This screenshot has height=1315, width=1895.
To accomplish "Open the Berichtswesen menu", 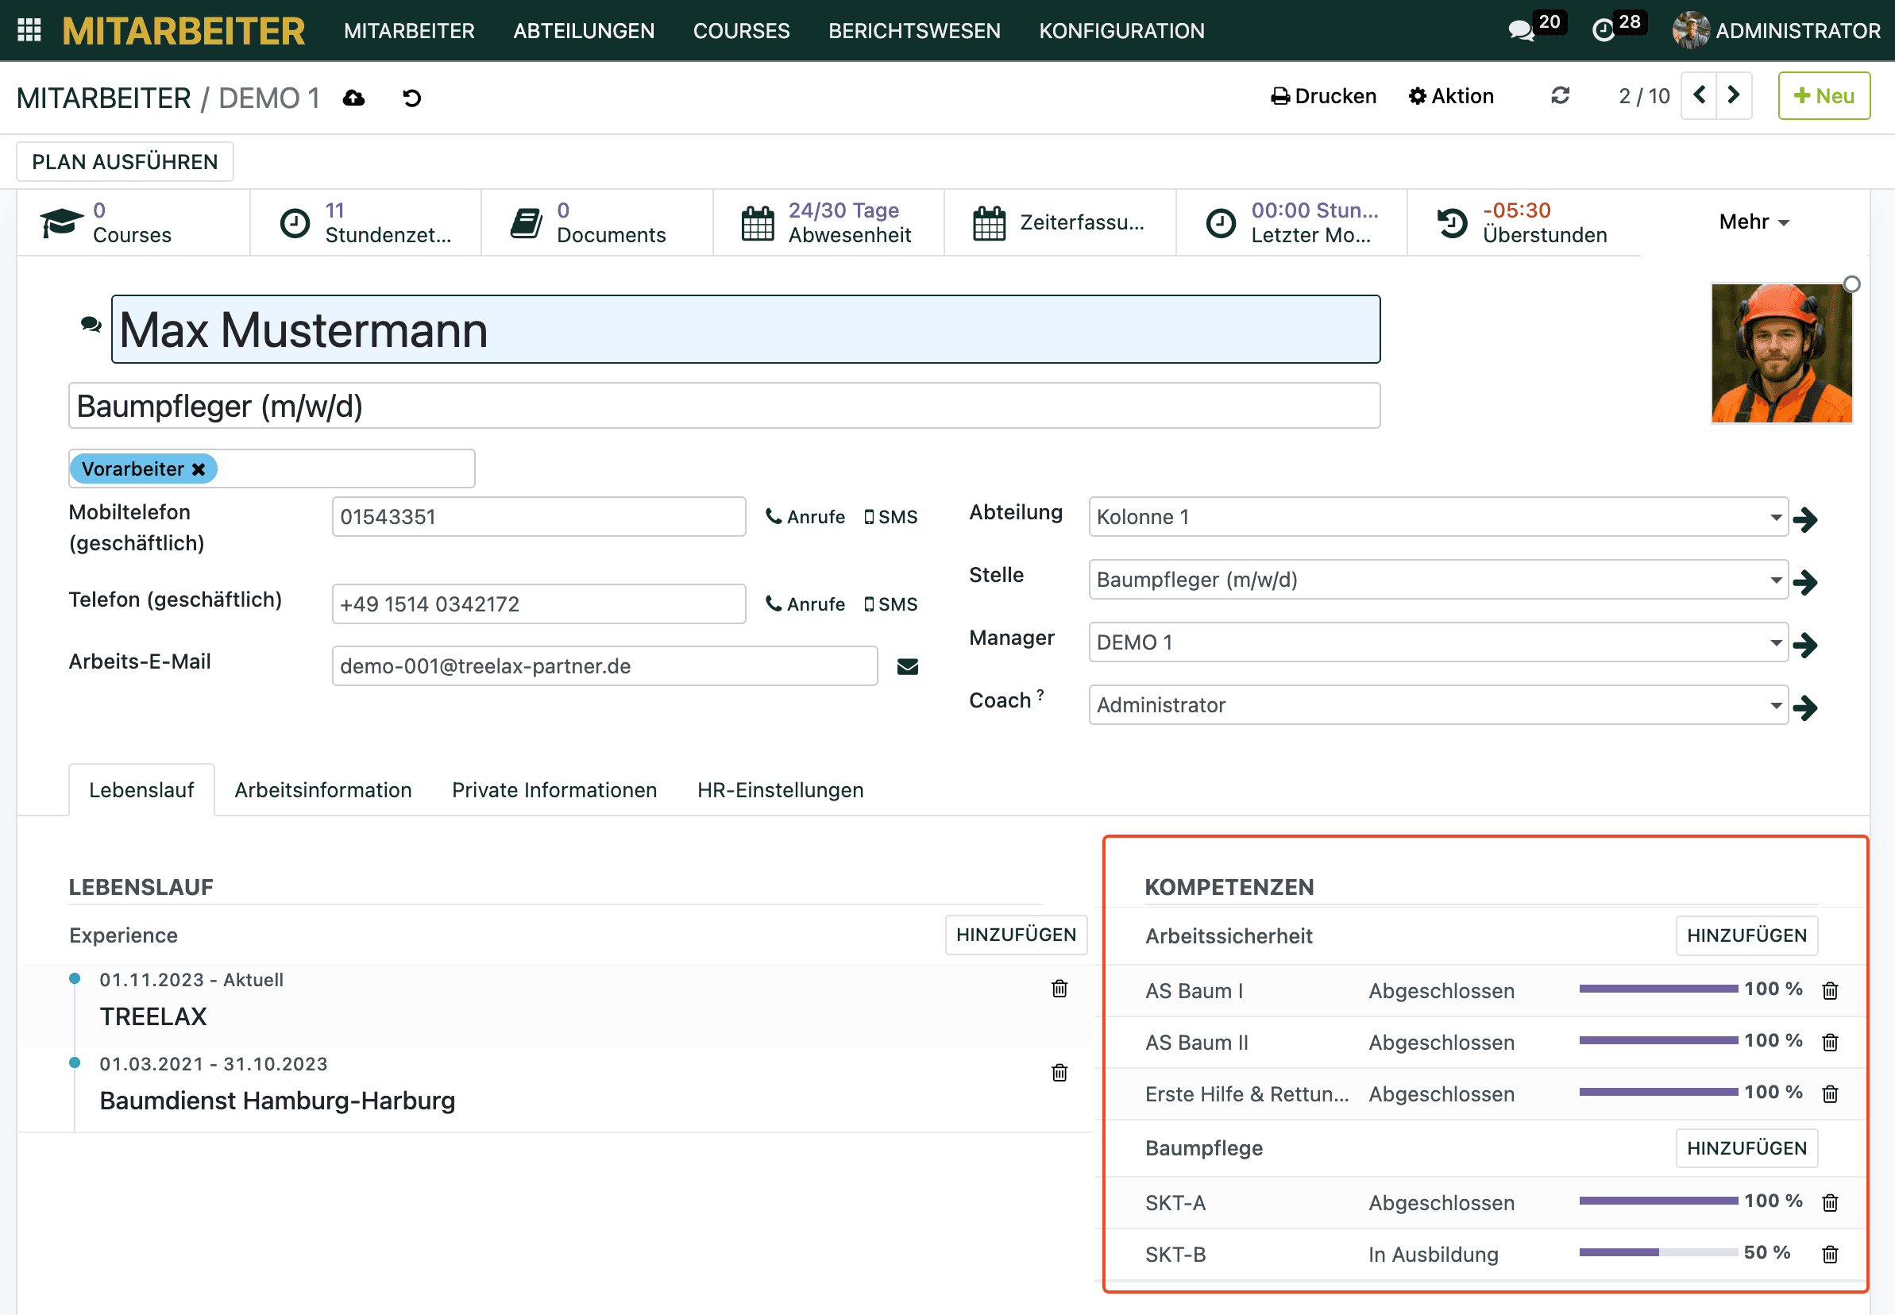I will click(913, 30).
